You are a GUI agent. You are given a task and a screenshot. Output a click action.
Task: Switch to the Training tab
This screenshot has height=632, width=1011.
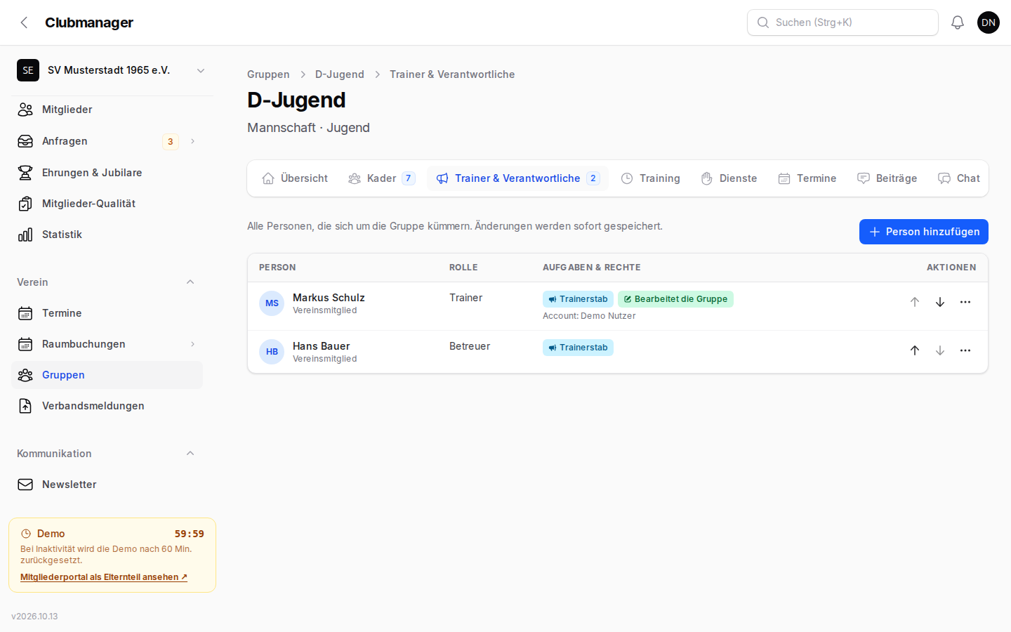click(651, 178)
